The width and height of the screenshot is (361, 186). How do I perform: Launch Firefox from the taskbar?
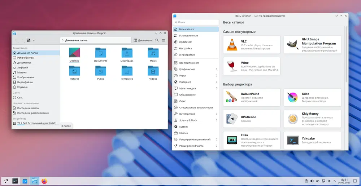pyautogui.click(x=44, y=181)
